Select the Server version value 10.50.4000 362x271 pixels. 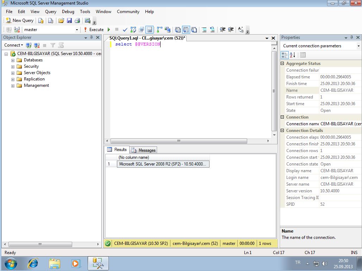pyautogui.click(x=330, y=191)
